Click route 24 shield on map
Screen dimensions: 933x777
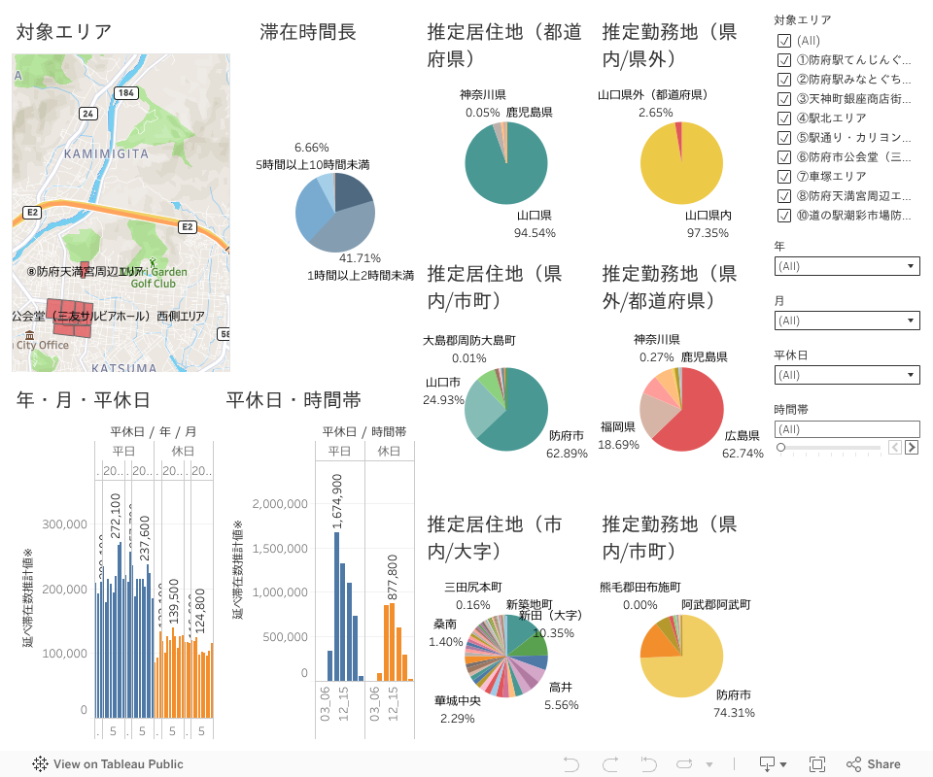pyautogui.click(x=88, y=114)
